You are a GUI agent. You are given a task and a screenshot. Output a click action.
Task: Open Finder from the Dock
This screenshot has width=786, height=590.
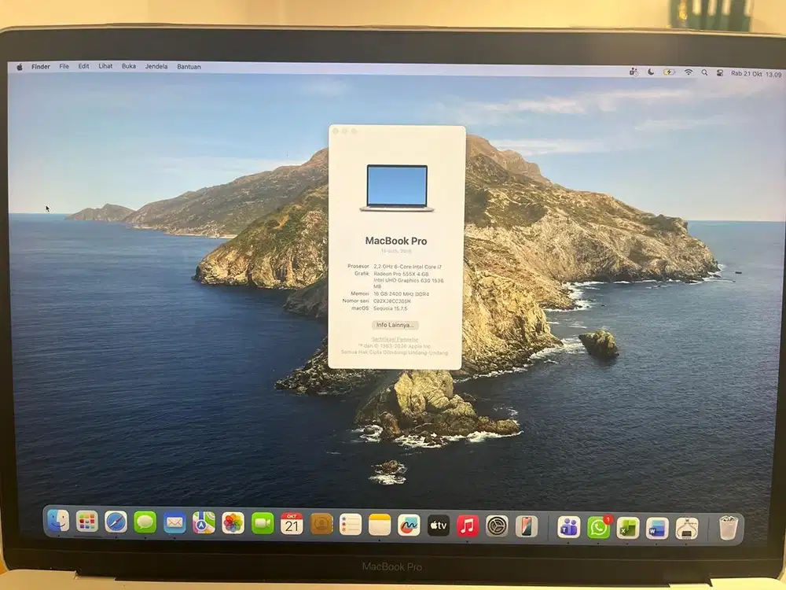58,522
